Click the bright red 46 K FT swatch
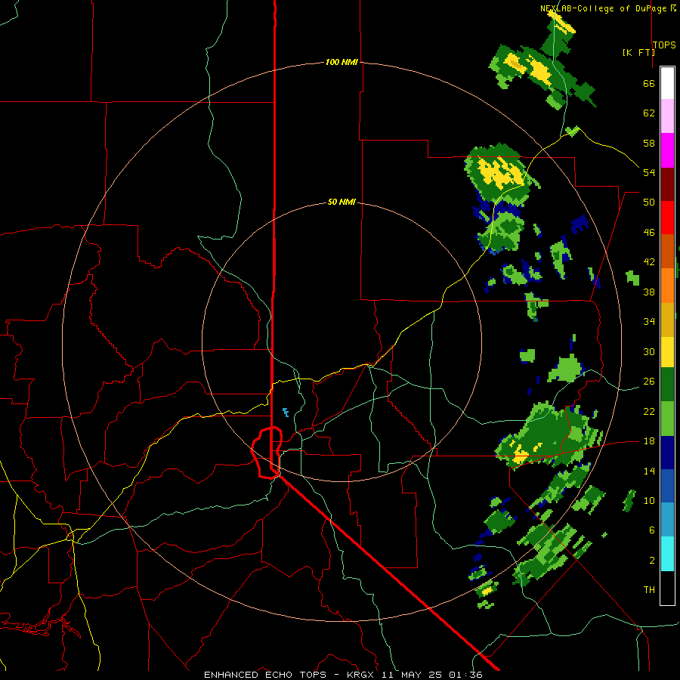Screen dimensions: 680x680 pyautogui.click(x=667, y=218)
